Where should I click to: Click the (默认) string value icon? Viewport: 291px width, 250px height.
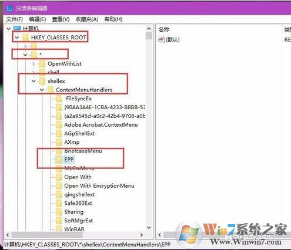tap(161, 39)
